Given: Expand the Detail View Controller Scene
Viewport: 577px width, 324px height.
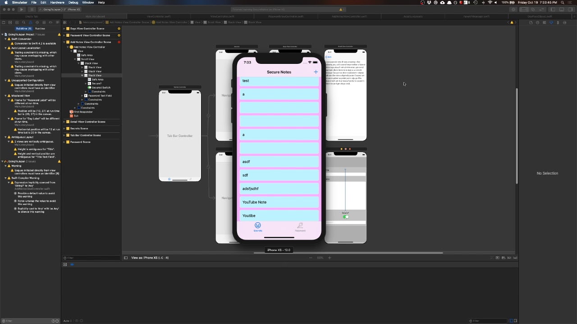Looking at the screenshot, I should 64,122.
